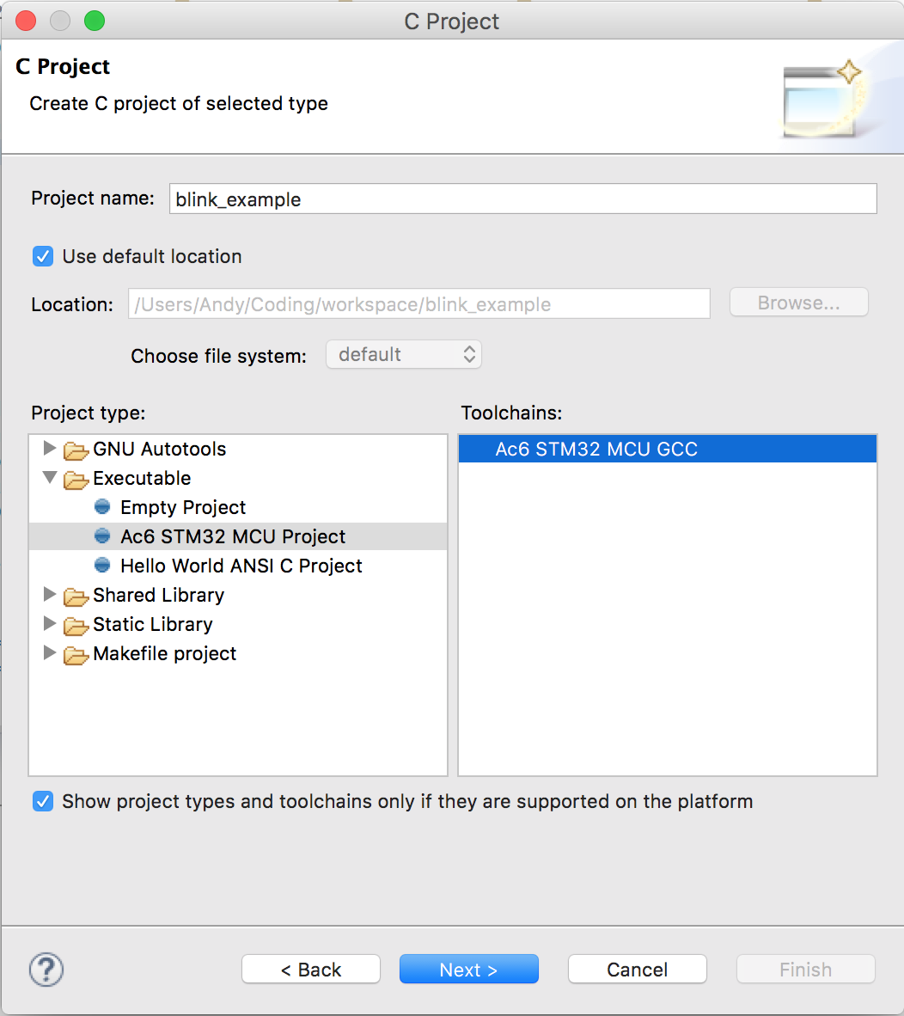Toggle Show project types only if supported checkbox
Viewport: 904px width, 1016px height.
(43, 801)
